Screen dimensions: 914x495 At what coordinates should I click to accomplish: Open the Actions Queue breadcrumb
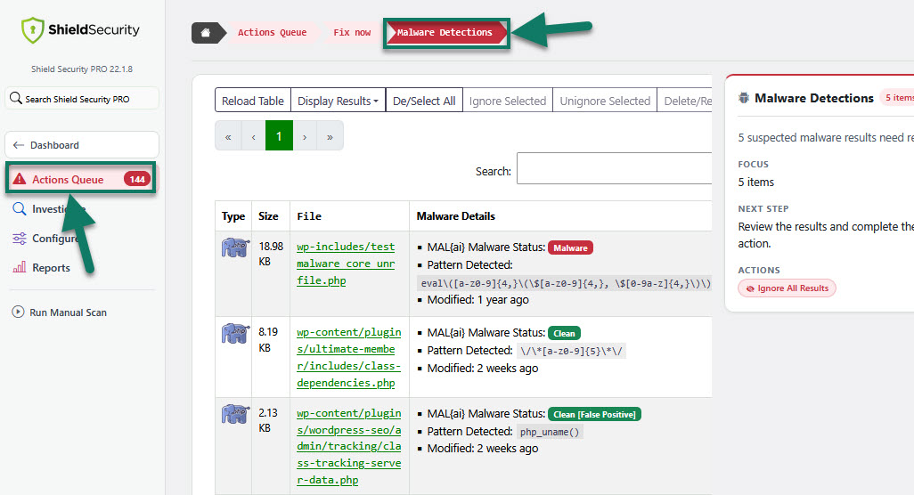coord(272,33)
